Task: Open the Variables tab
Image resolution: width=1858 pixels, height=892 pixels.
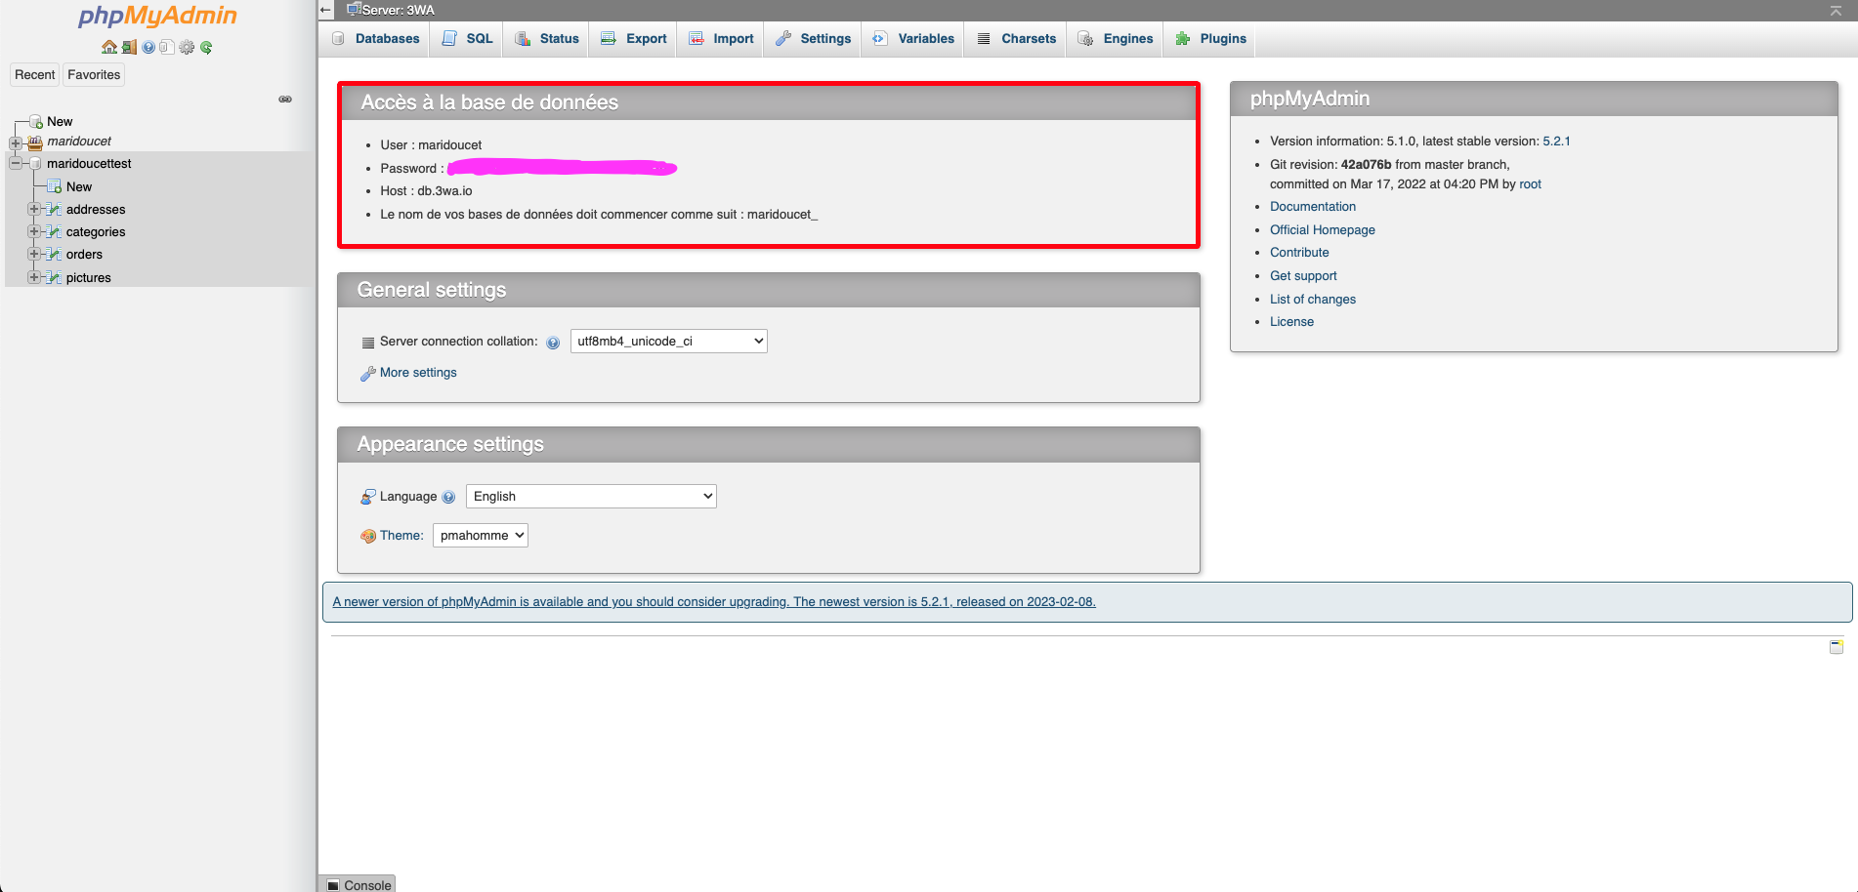Action: click(912, 38)
